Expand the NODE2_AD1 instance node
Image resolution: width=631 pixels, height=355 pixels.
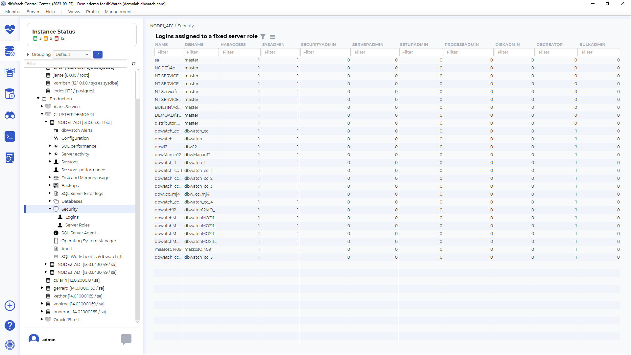pyautogui.click(x=46, y=264)
